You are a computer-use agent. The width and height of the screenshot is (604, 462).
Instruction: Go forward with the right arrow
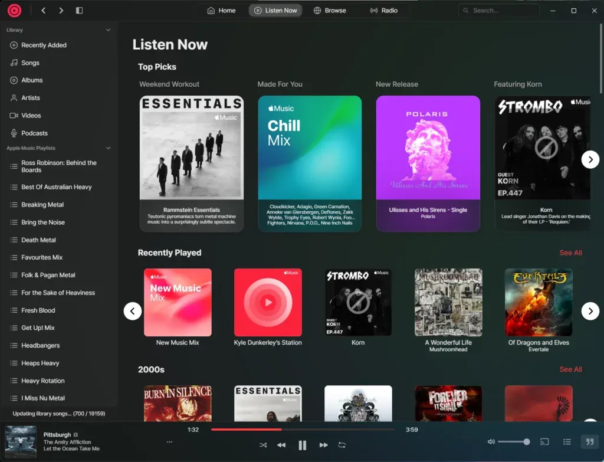click(61, 11)
